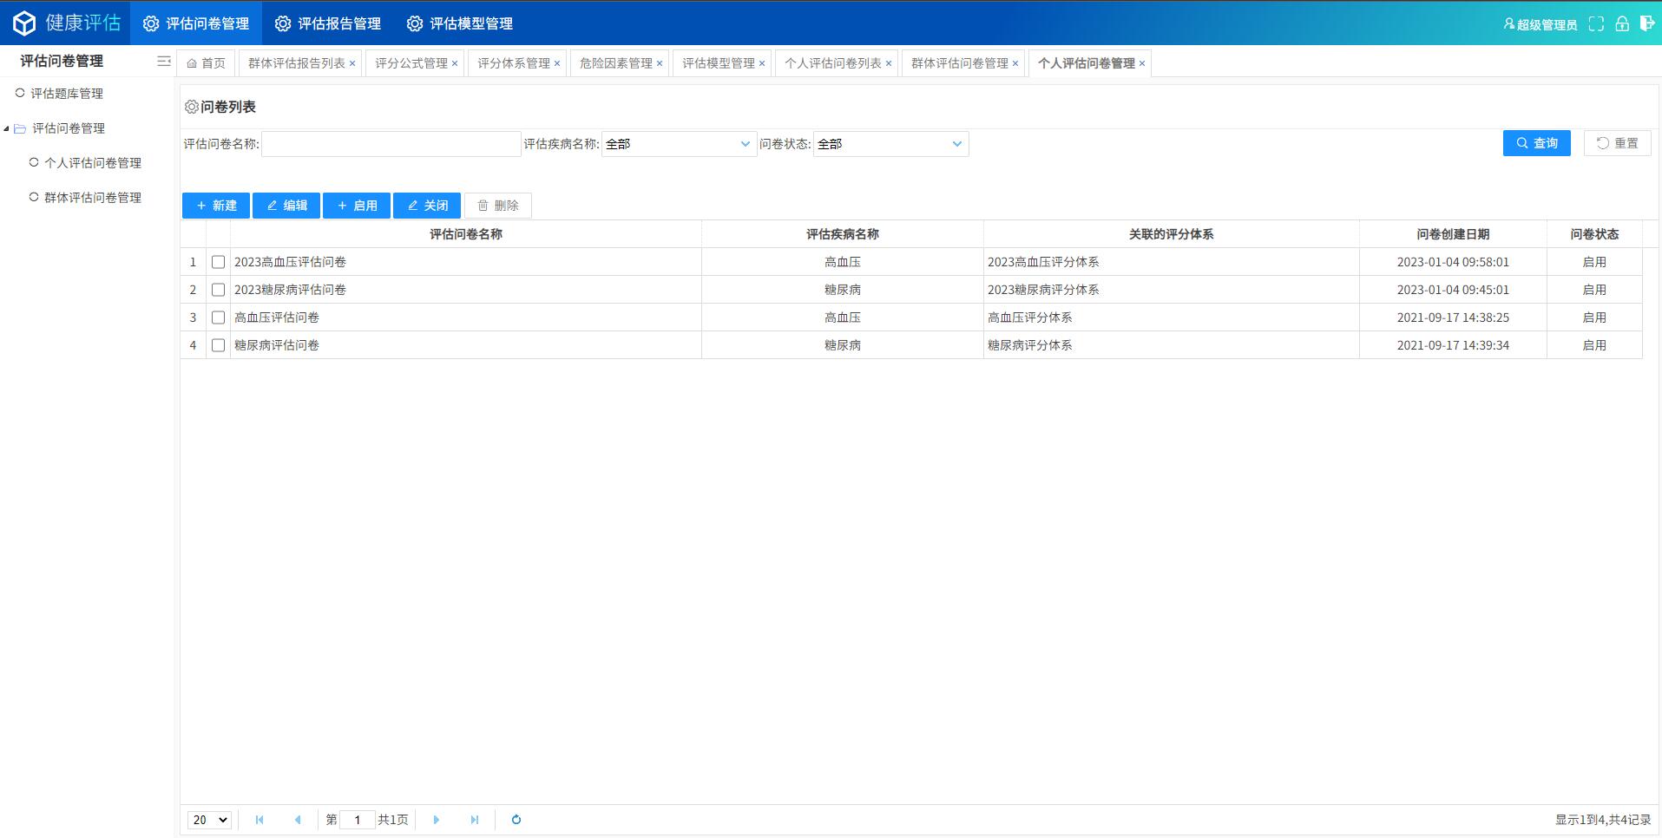The width and height of the screenshot is (1662, 838).
Task: Click the 启用 button
Action: click(x=357, y=206)
